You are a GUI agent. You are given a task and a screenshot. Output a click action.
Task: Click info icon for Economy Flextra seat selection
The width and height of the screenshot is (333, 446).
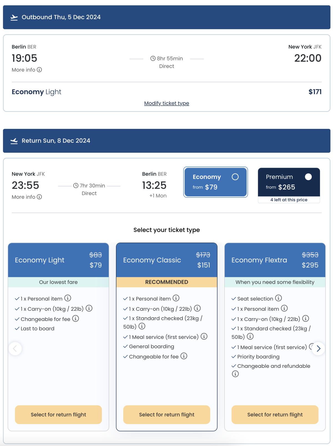pos(279,298)
